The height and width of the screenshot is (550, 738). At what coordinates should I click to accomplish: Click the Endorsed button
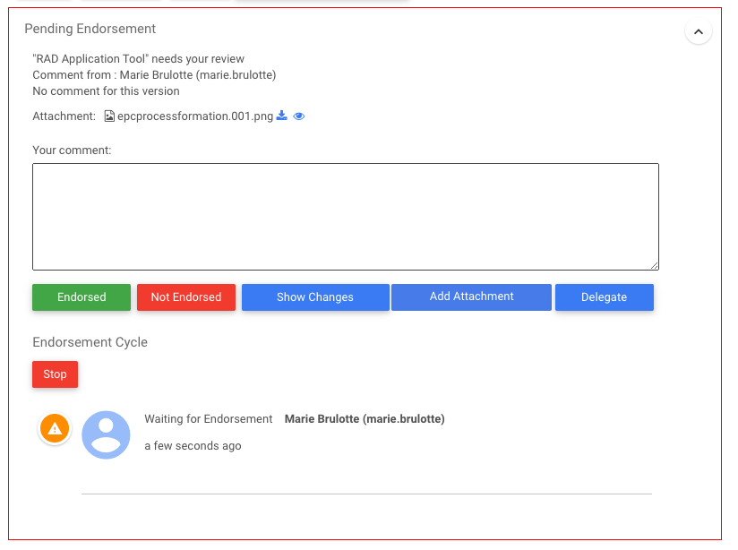click(82, 297)
